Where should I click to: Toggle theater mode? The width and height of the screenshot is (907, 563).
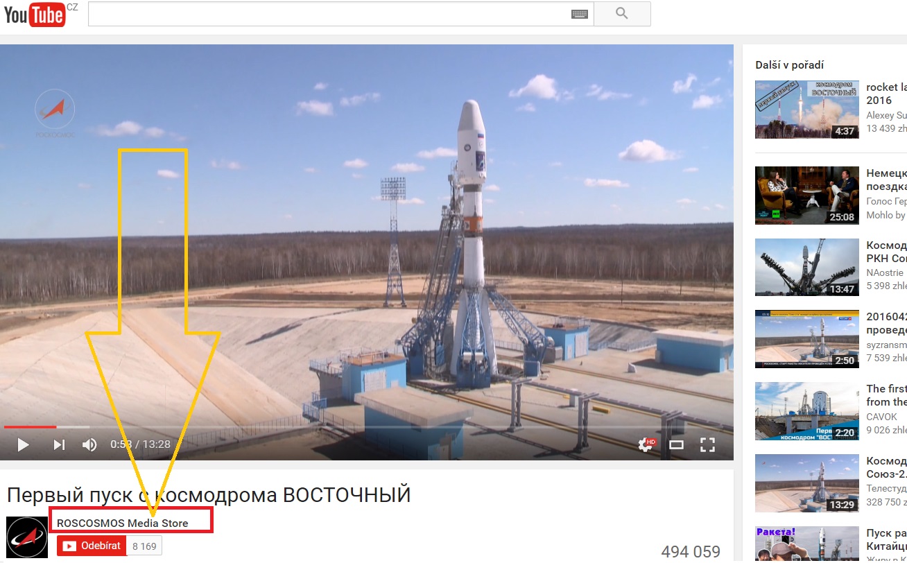[676, 445]
